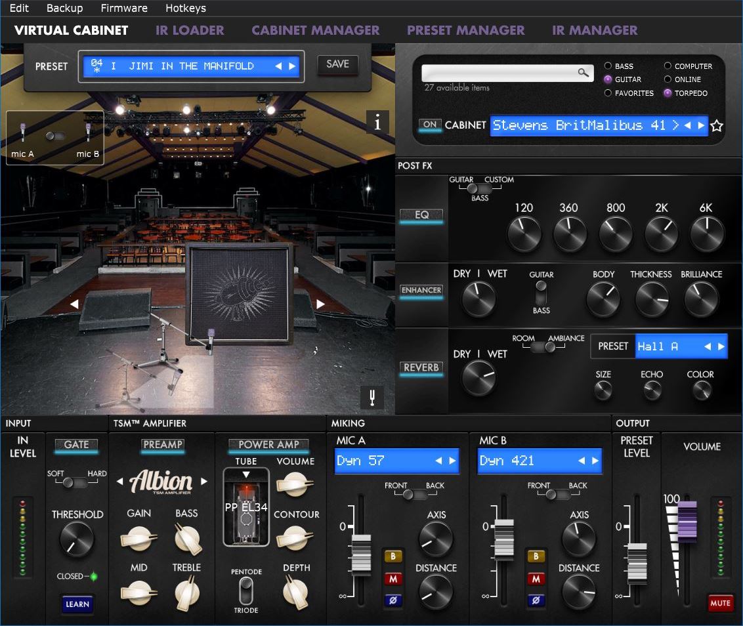Open the Firmware menu
The image size is (743, 626).
pyautogui.click(x=123, y=8)
